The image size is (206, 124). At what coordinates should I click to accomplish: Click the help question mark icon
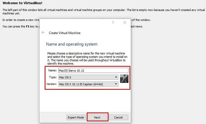[x=113, y=23]
